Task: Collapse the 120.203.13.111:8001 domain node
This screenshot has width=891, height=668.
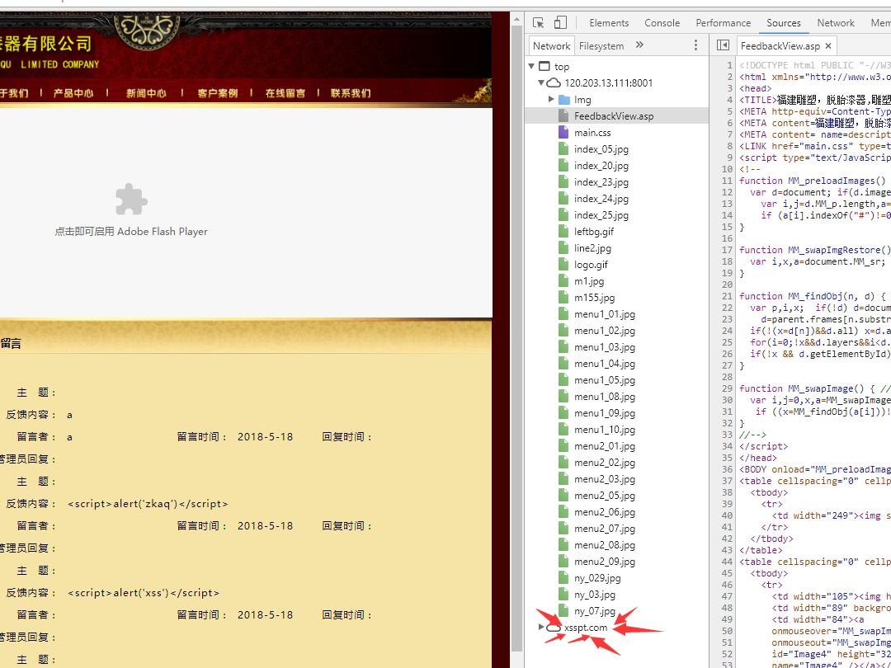Action: click(x=541, y=83)
